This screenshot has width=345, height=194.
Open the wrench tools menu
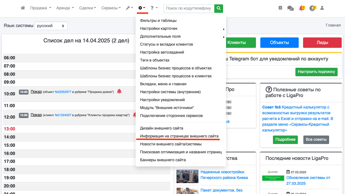[129, 8]
